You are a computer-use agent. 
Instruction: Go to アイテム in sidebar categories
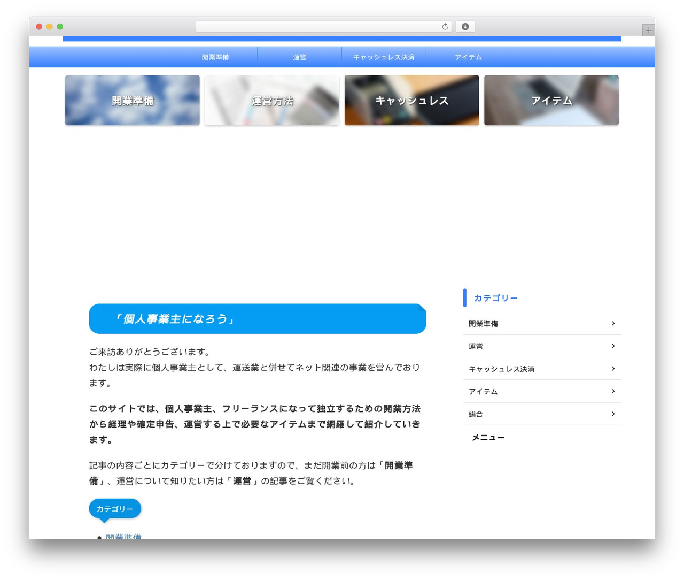click(x=542, y=391)
